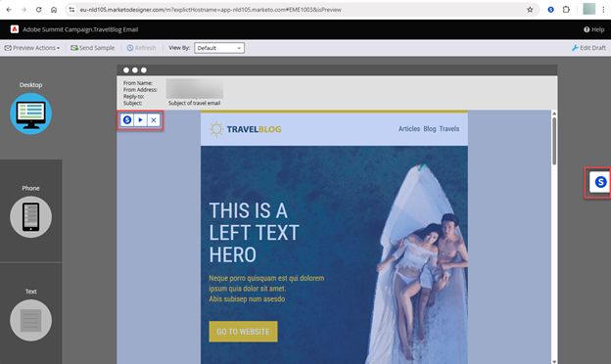Open the View By dropdown
This screenshot has height=364, width=611.
(x=219, y=48)
